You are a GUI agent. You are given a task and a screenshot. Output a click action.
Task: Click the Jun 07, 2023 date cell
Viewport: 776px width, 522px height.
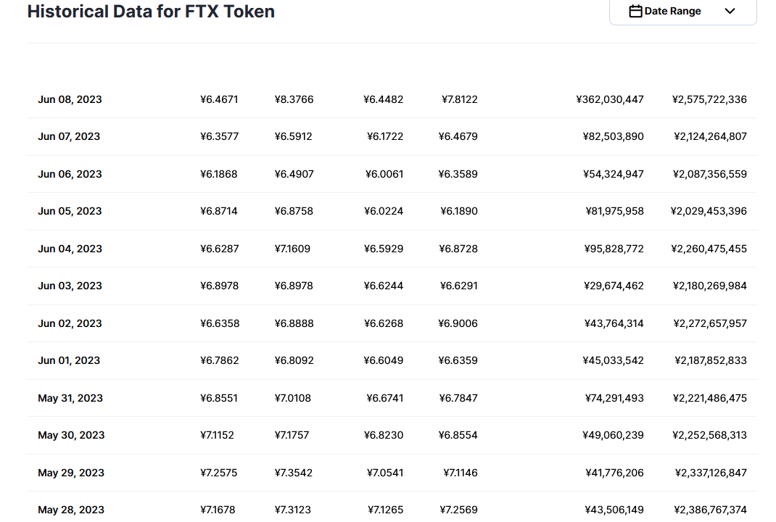69,136
